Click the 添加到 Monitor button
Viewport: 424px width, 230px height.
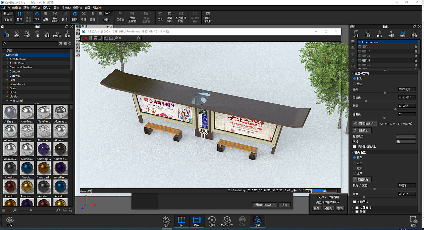point(265,205)
